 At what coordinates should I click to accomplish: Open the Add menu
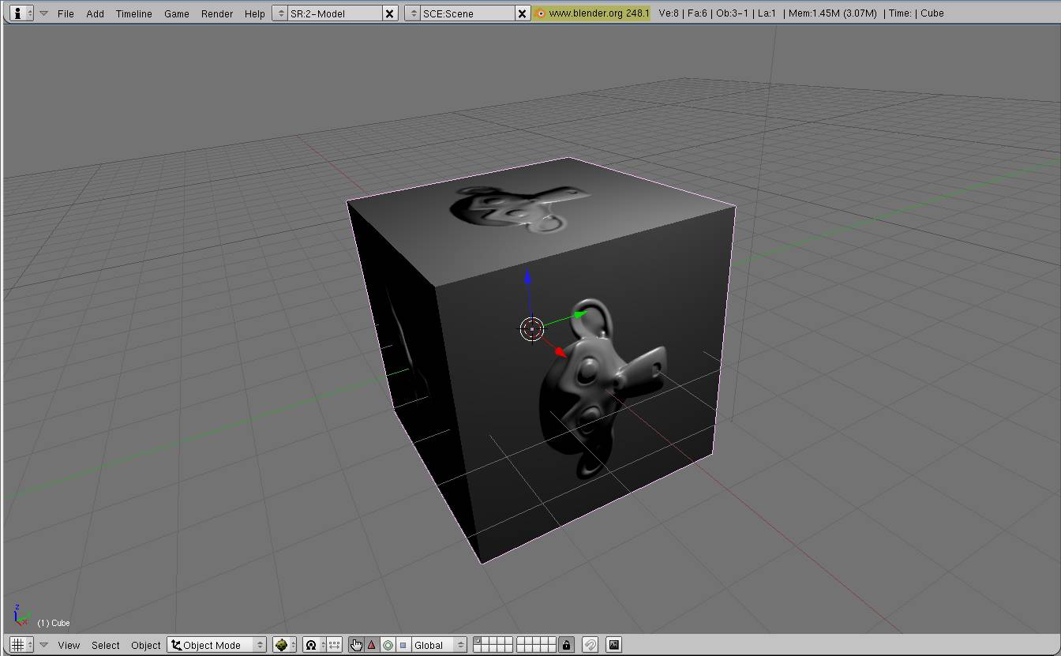[x=95, y=13]
